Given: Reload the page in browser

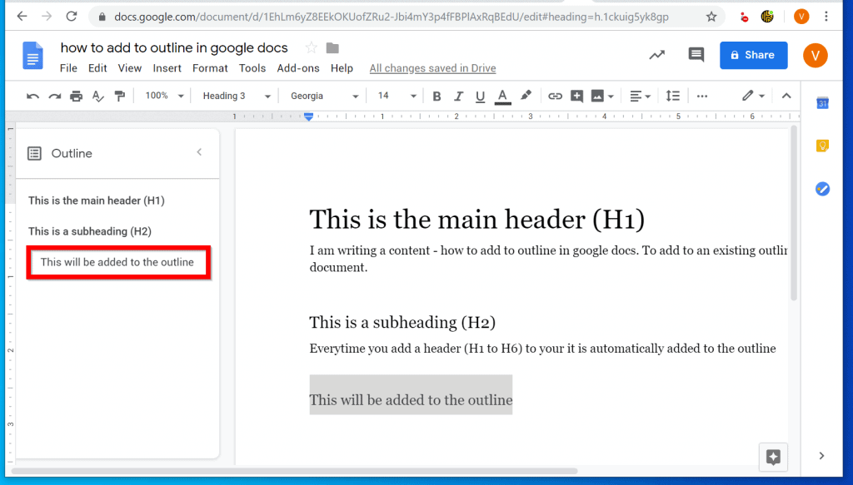Looking at the screenshot, I should [x=72, y=17].
